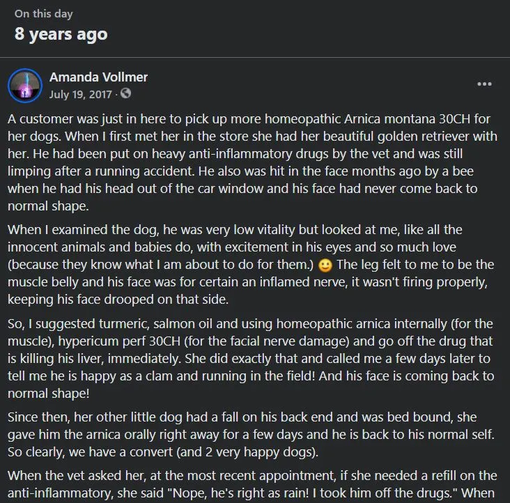Click the globe public privacy icon
Viewport: 510px width, 503px height.
point(125,93)
